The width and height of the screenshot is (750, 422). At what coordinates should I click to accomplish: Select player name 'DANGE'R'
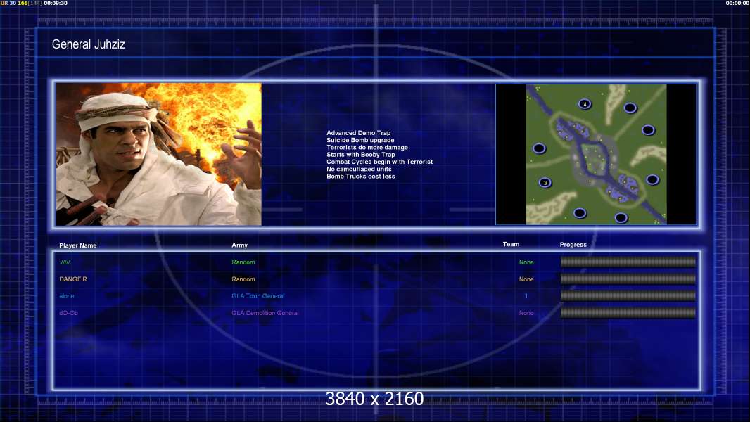click(x=73, y=279)
